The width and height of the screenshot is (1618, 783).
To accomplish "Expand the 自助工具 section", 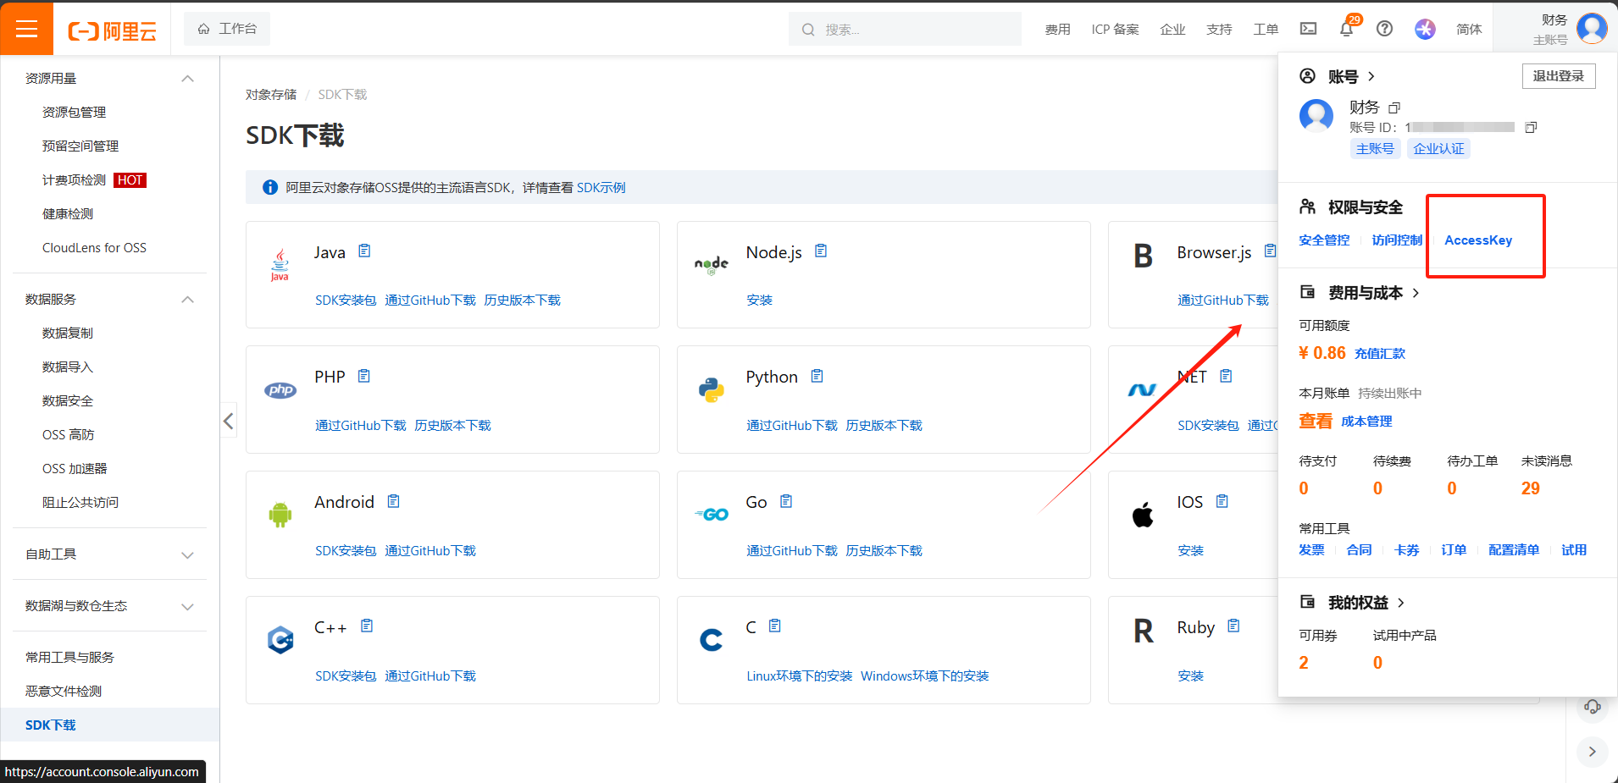I will pos(188,555).
